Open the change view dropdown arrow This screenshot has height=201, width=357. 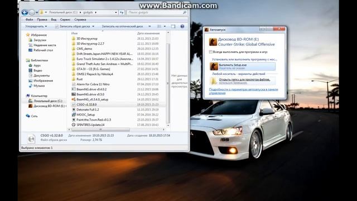tap(165, 26)
